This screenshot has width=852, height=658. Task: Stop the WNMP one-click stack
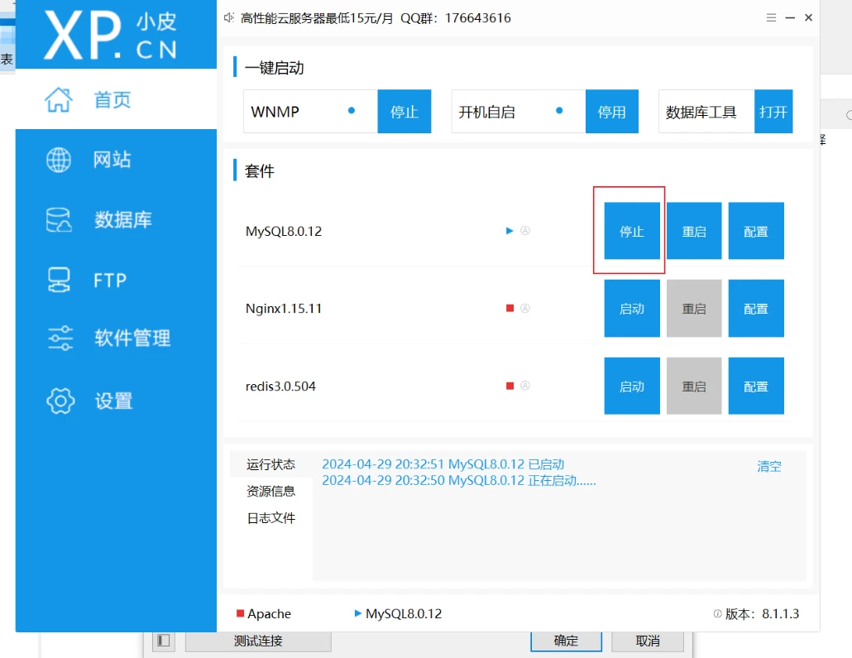point(404,112)
